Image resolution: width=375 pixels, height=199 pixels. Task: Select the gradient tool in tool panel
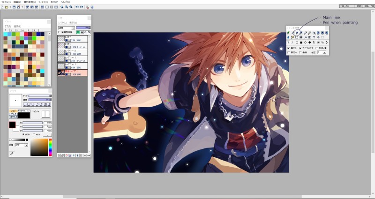click(x=310, y=37)
